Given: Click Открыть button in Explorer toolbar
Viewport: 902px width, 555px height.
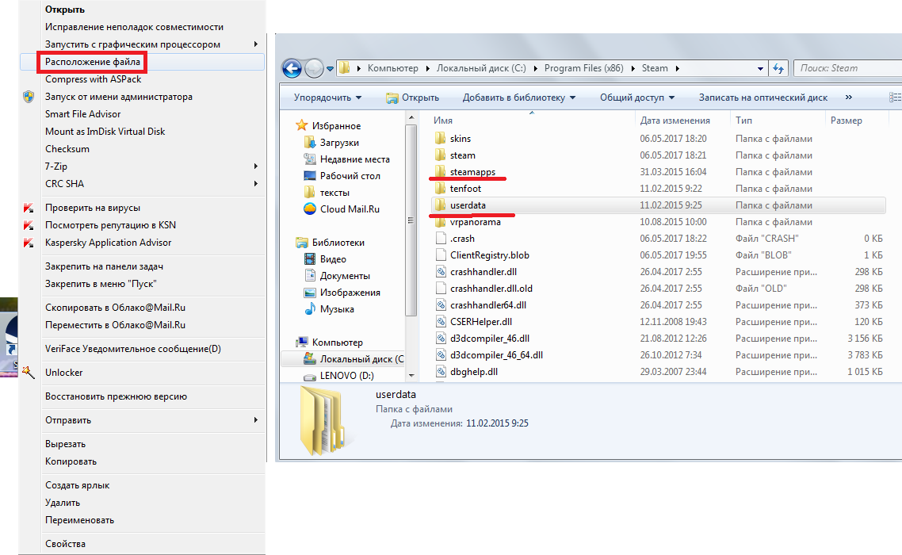Looking at the screenshot, I should click(x=412, y=98).
